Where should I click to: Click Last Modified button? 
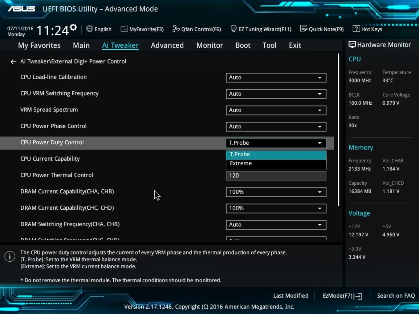click(291, 296)
